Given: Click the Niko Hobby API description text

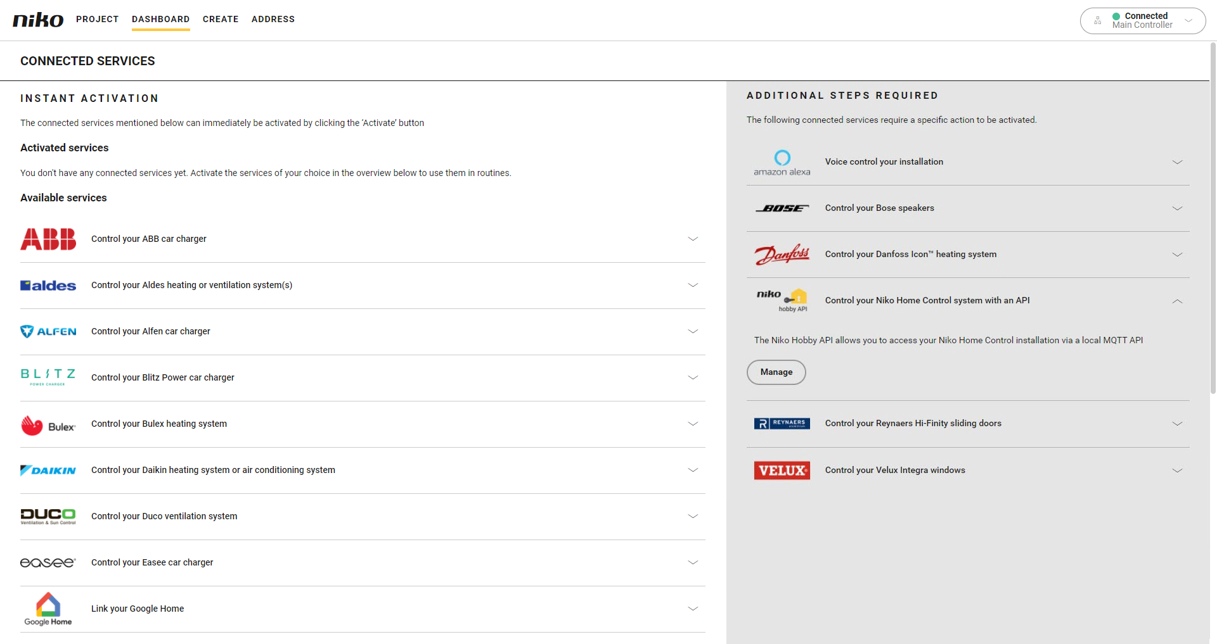Looking at the screenshot, I should [949, 341].
